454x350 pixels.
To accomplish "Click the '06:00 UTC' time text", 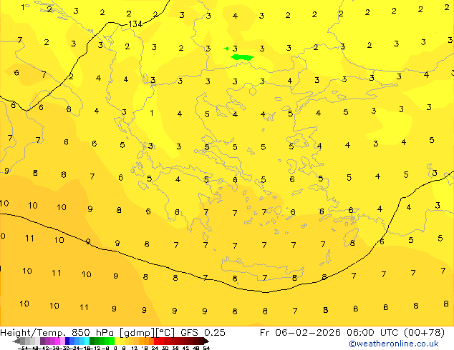I will pos(374,332).
